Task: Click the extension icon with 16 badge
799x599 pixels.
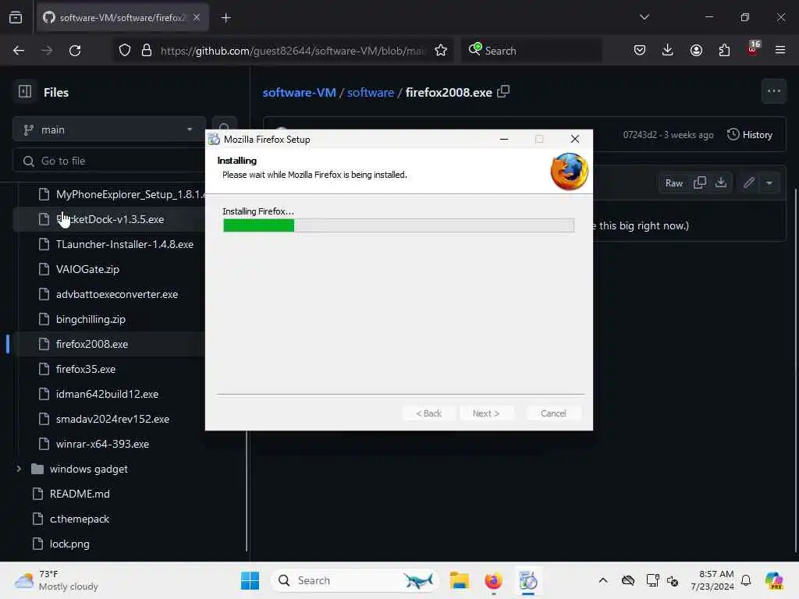Action: coord(753,49)
